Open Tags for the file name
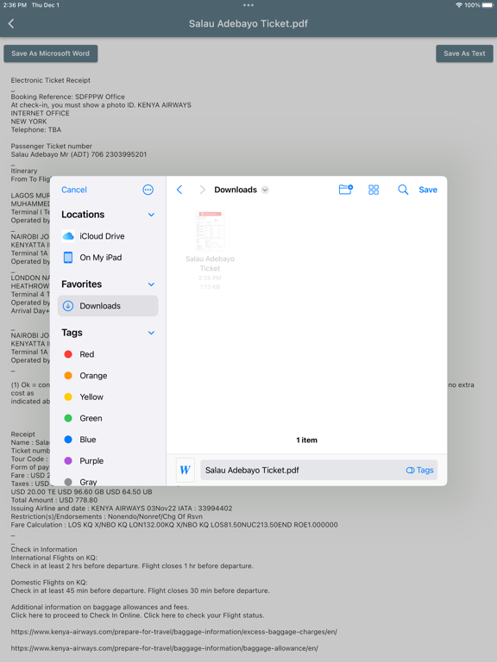497x662 pixels. [420, 471]
